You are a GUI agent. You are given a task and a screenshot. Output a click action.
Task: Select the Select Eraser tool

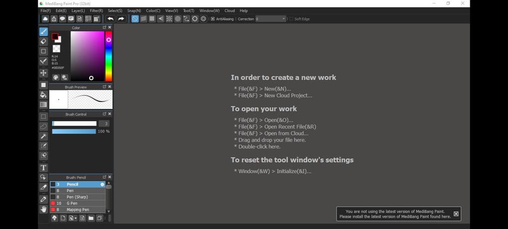click(x=44, y=156)
